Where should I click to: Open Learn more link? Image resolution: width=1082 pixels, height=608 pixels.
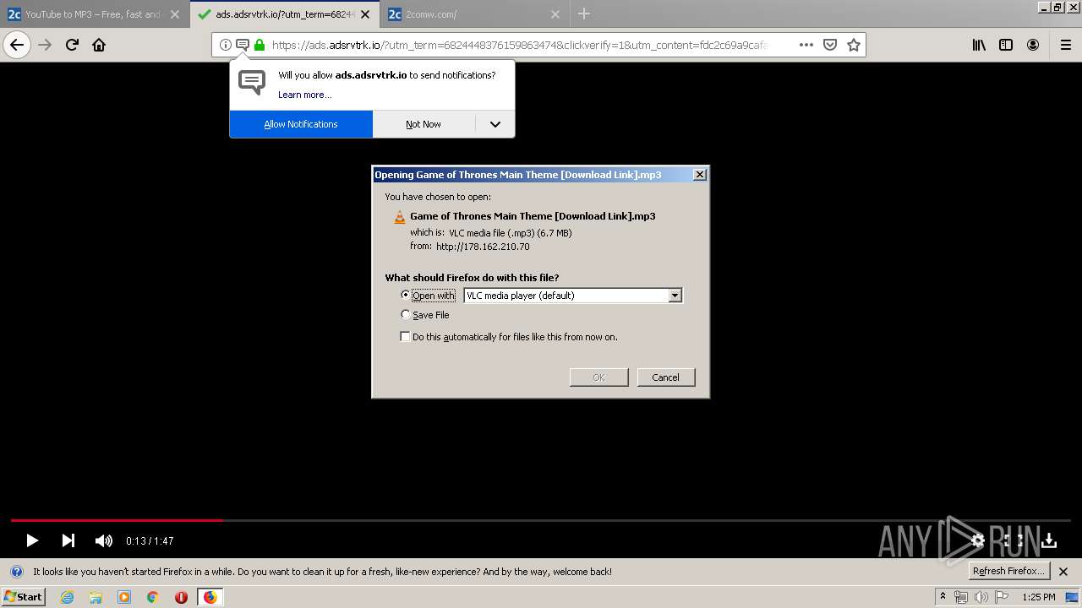tap(304, 95)
